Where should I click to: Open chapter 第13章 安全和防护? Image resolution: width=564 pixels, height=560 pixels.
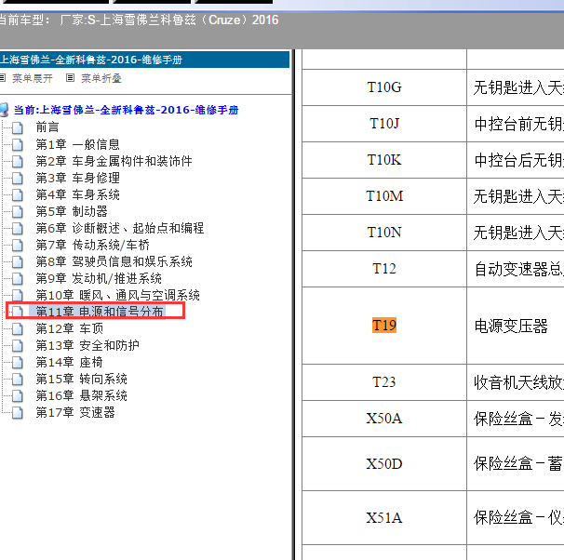[87, 345]
